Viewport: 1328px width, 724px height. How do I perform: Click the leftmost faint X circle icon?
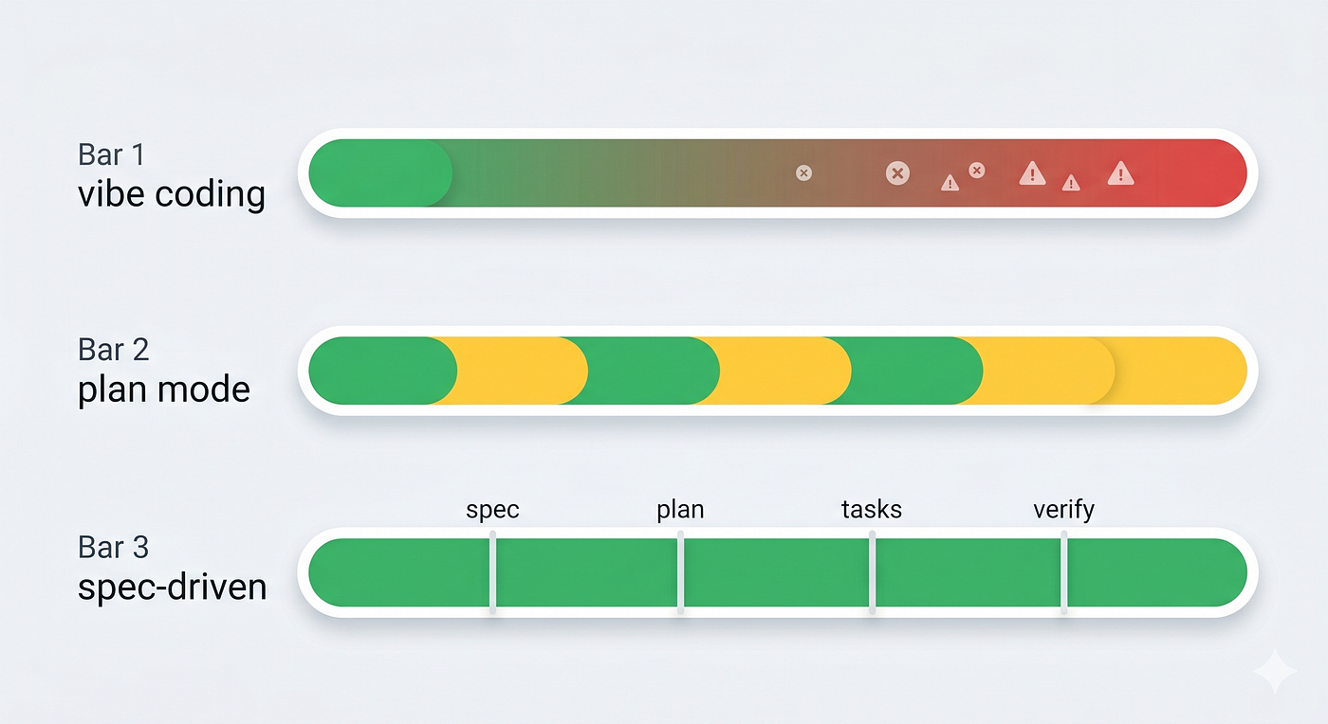803,172
